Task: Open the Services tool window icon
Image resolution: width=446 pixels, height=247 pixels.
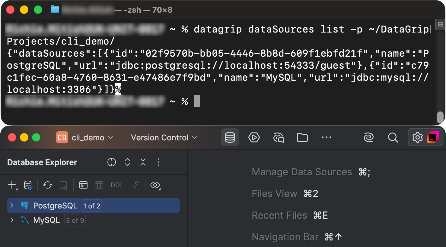Action: click(254, 138)
